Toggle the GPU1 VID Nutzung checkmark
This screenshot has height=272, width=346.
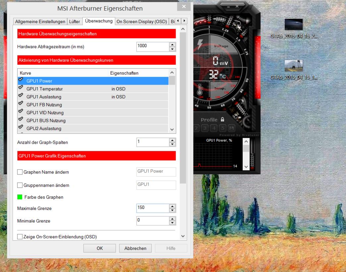(21, 111)
